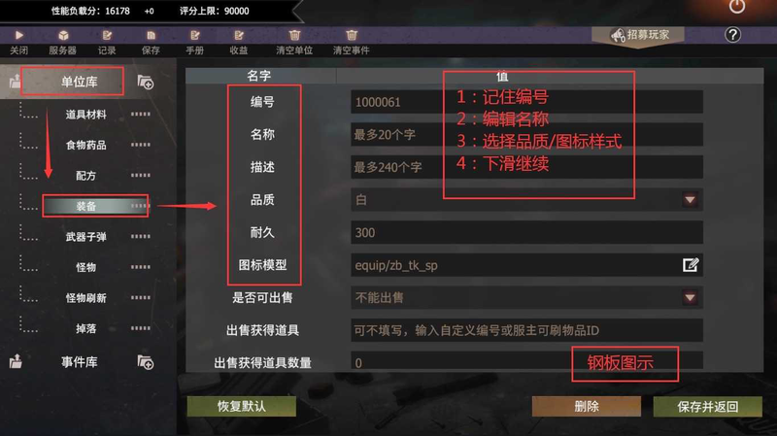Open the 手册 manual icon
Image resolution: width=777 pixels, height=436 pixels.
click(195, 35)
